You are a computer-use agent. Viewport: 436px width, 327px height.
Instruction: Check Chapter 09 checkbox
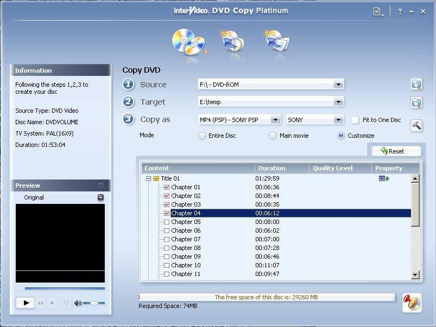[x=167, y=257]
